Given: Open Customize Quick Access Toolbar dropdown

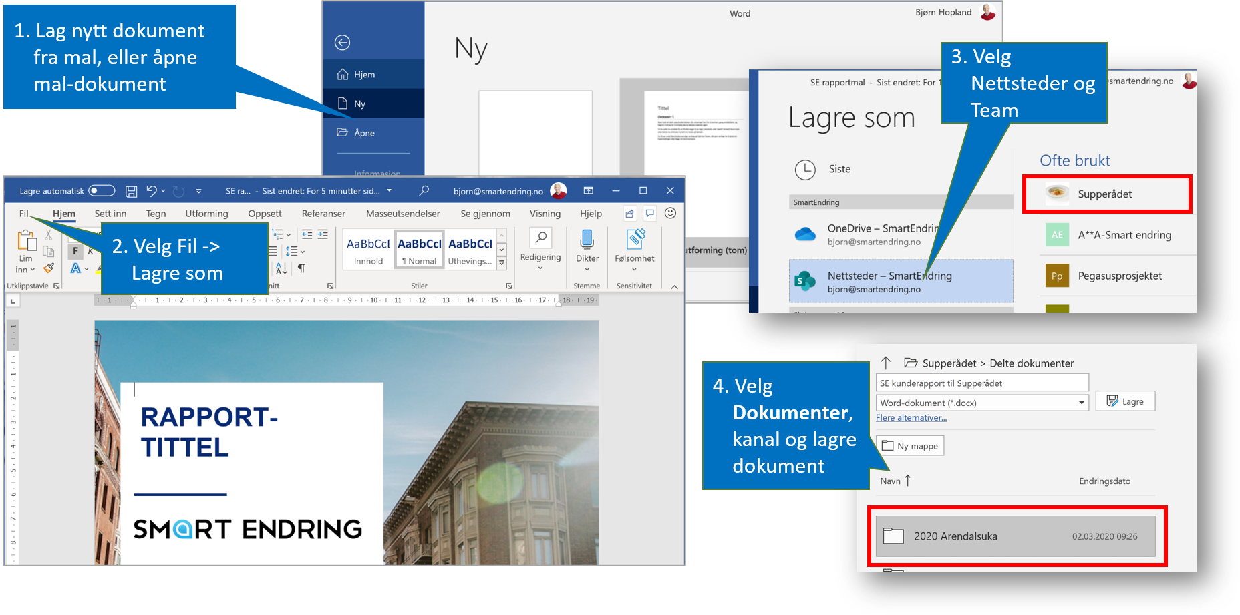Looking at the screenshot, I should click(198, 191).
